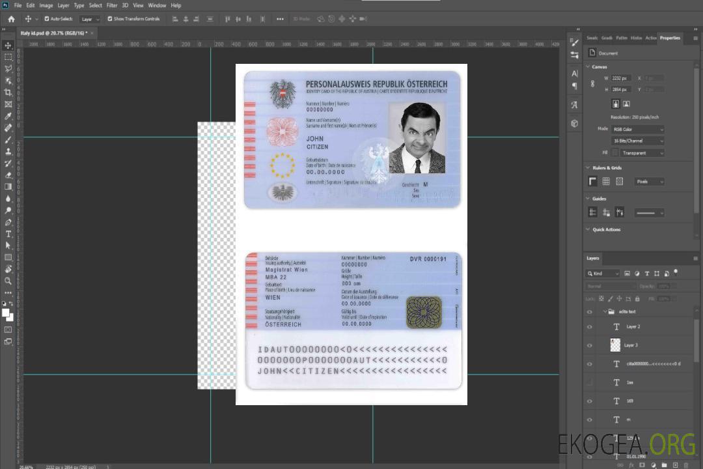Toggle Show Transform Controls checkbox

110,19
